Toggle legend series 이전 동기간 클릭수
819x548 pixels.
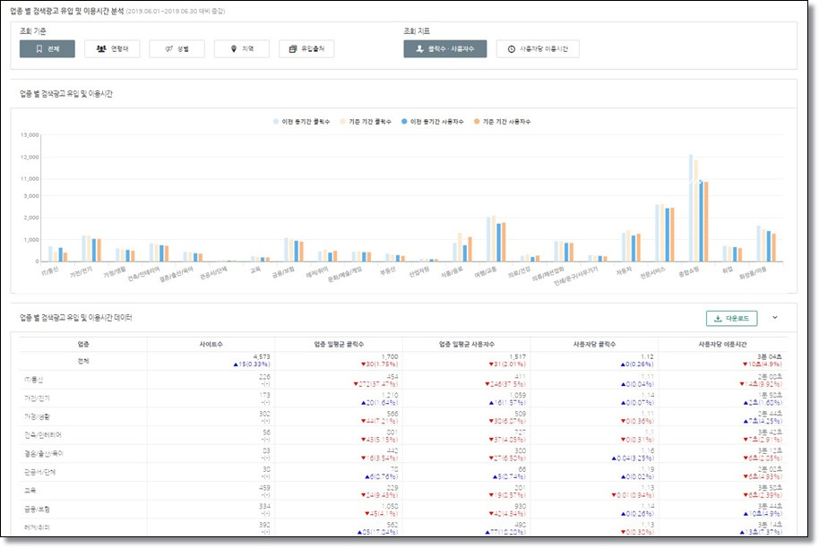[x=301, y=122]
